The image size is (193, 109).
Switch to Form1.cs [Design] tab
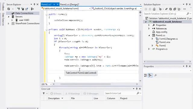coord(70,5)
